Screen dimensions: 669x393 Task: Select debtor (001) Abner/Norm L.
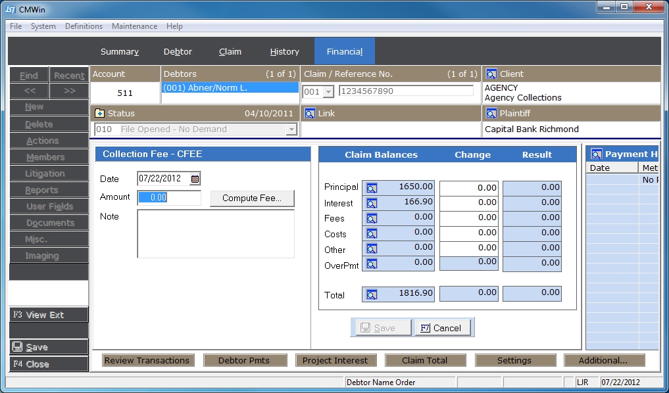point(230,87)
